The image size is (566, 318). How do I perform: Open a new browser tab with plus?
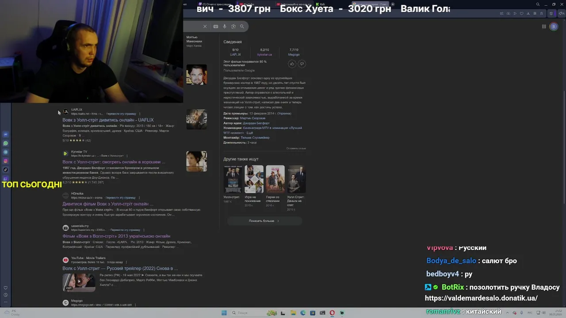(x=393, y=4)
